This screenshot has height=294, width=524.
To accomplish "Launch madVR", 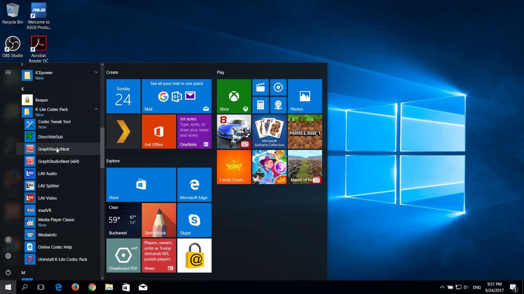I will click(x=58, y=210).
